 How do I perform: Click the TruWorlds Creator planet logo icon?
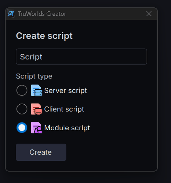11,14
